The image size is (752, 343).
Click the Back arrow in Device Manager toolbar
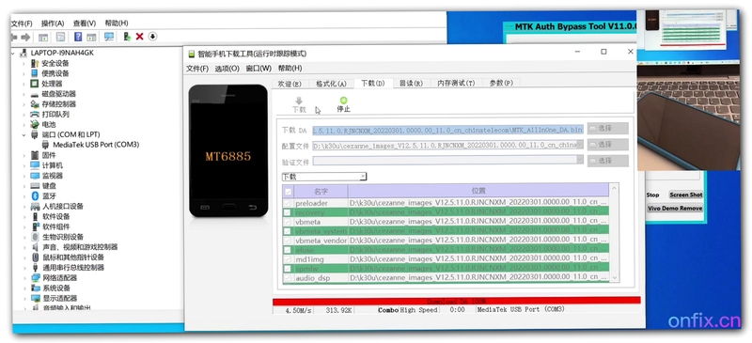coord(14,37)
